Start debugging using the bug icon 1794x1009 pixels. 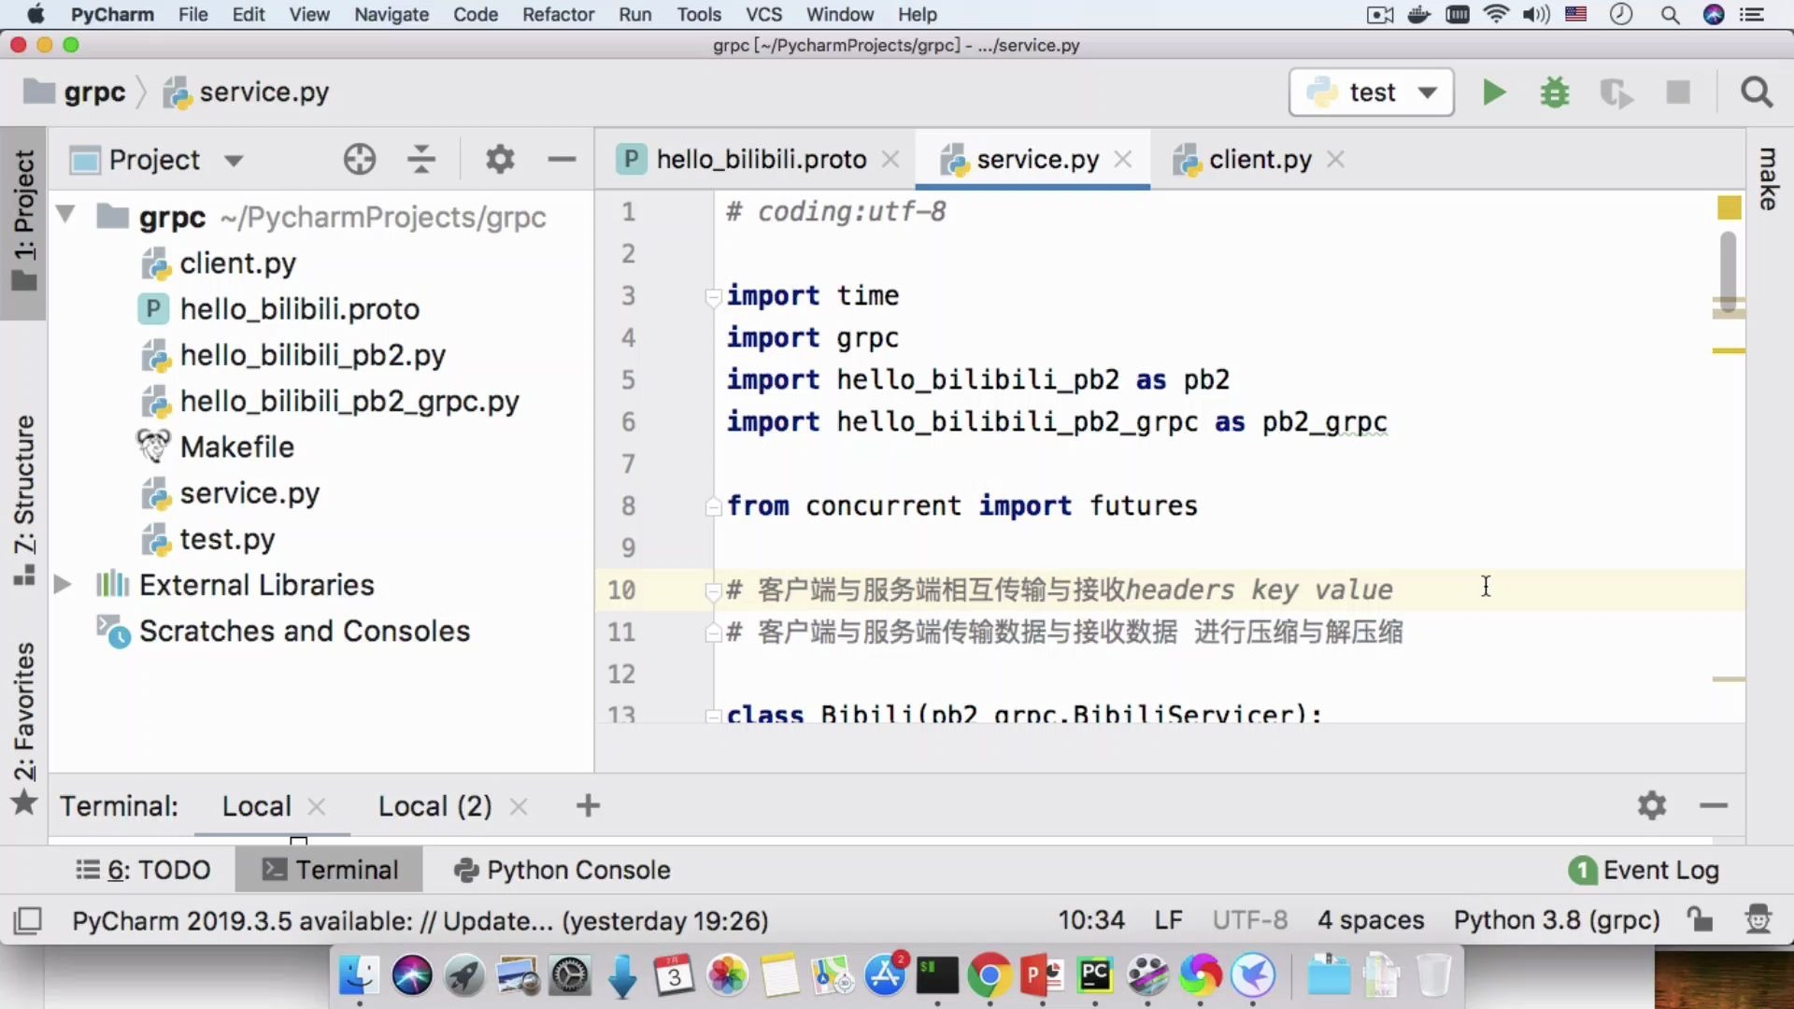[1554, 92]
